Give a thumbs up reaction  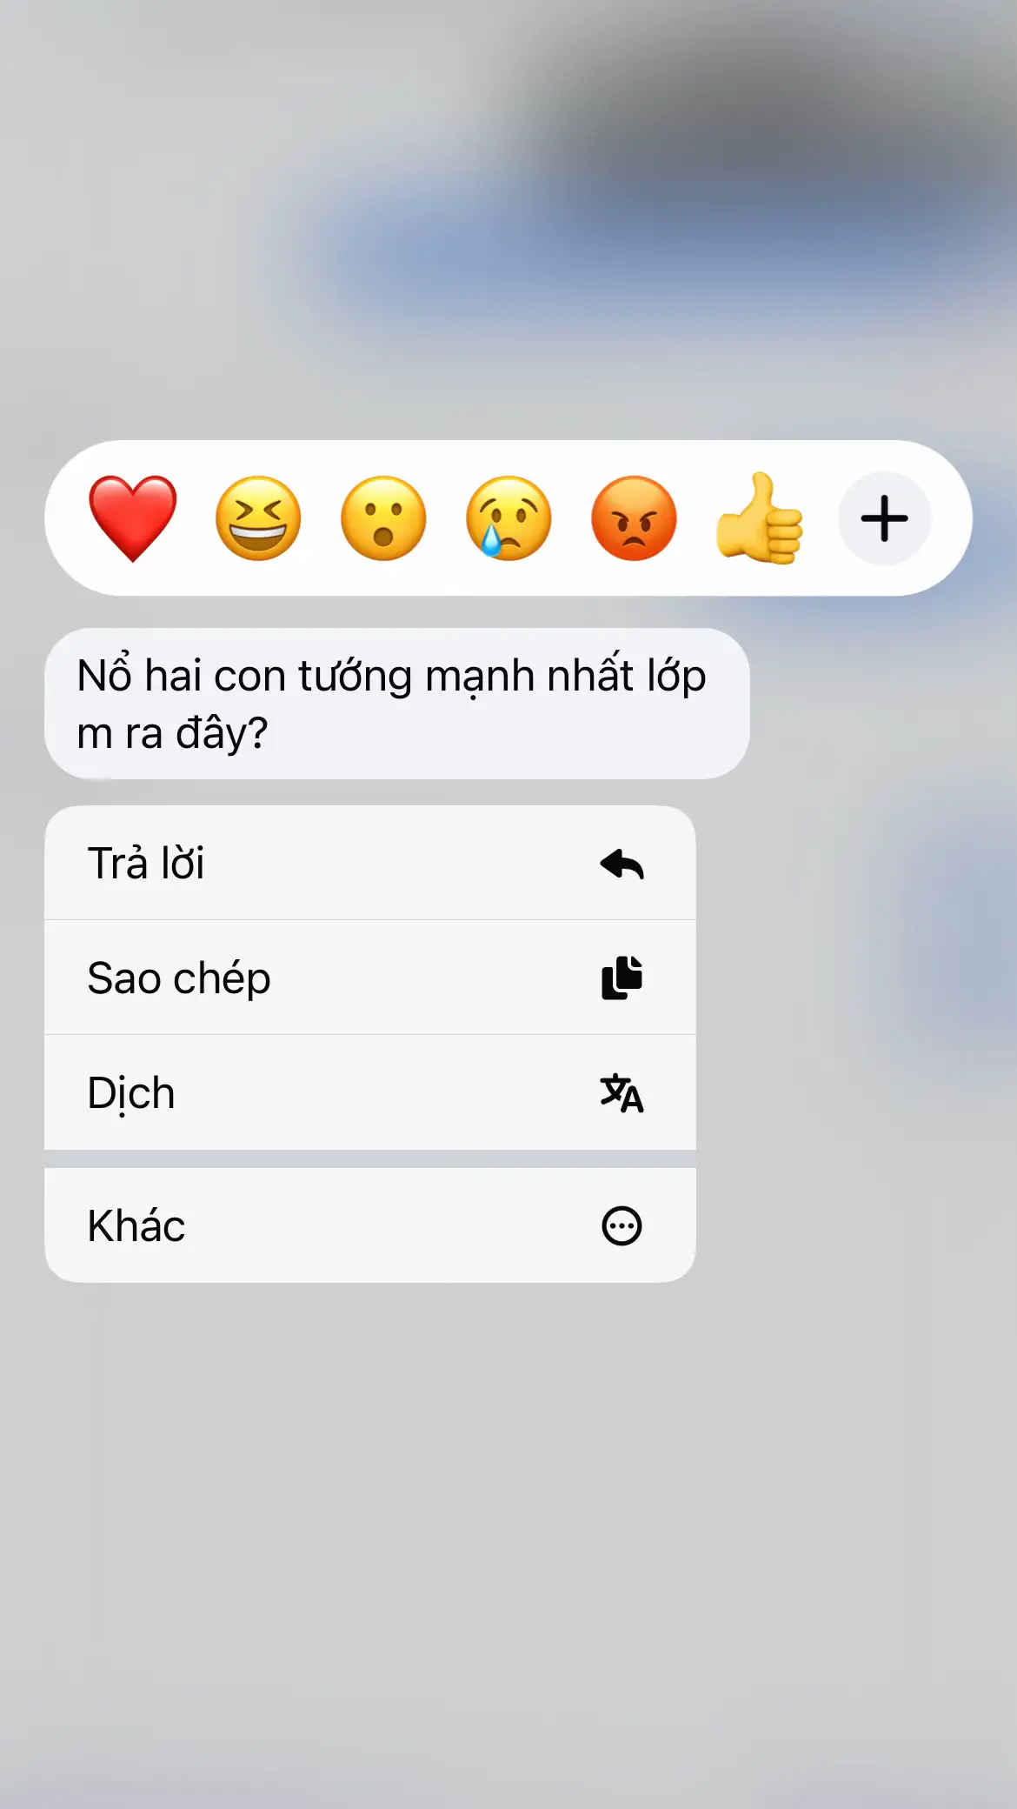pyautogui.click(x=759, y=518)
